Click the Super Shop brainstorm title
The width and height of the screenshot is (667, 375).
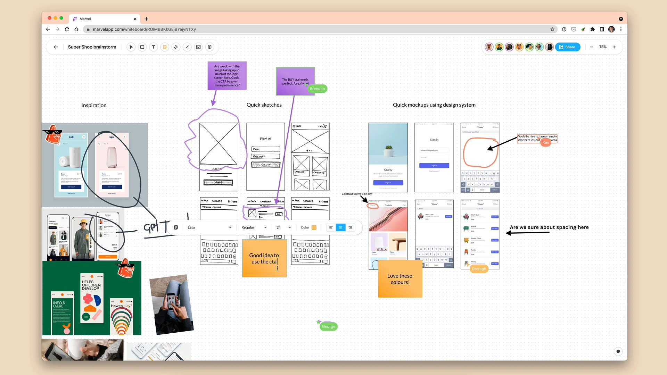pos(92,47)
